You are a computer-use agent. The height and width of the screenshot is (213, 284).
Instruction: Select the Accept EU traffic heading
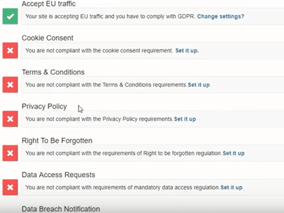click(49, 4)
